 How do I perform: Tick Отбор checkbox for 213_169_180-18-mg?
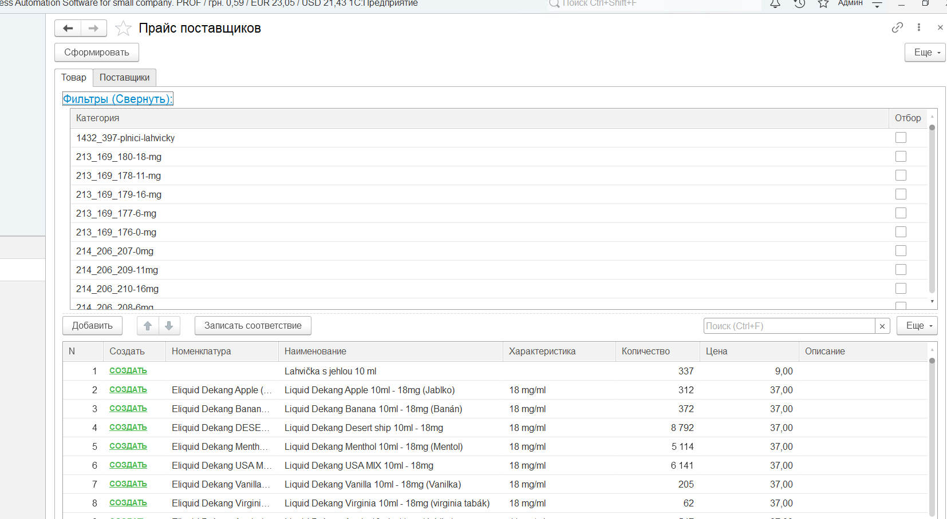point(901,157)
